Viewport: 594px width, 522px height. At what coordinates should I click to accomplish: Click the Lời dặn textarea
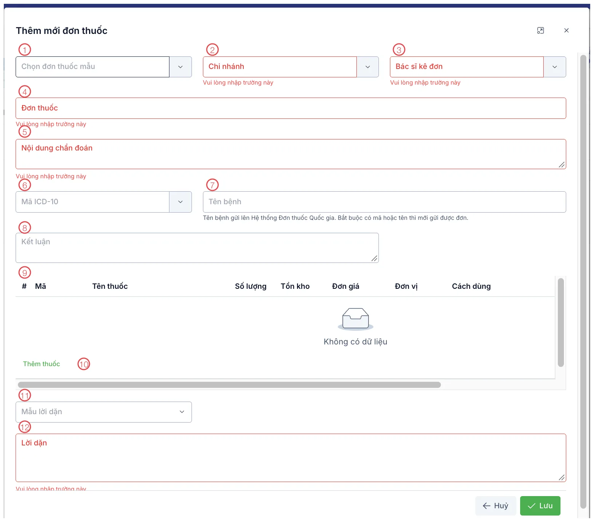coord(291,458)
